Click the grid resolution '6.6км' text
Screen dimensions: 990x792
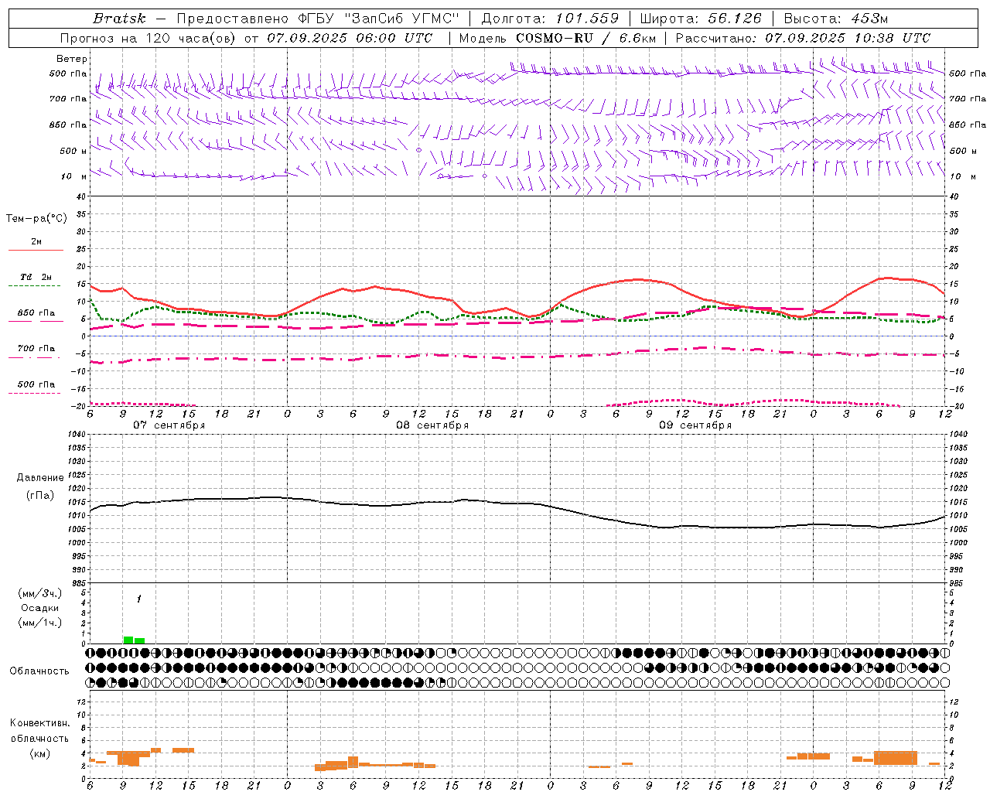coord(637,38)
